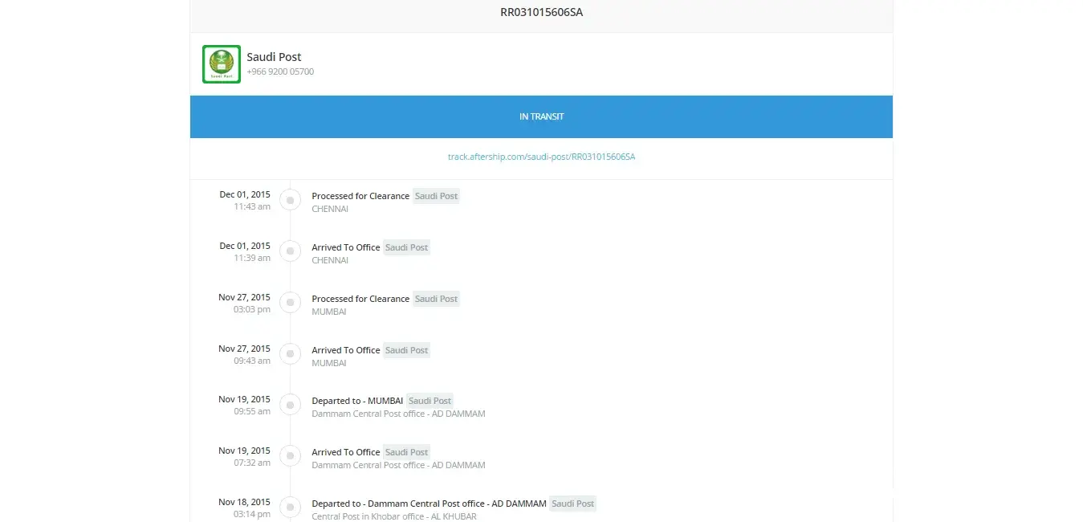1083x522 pixels.
Task: Select timeline marker for Nov 18 03:14 pm
Action: 290,508
